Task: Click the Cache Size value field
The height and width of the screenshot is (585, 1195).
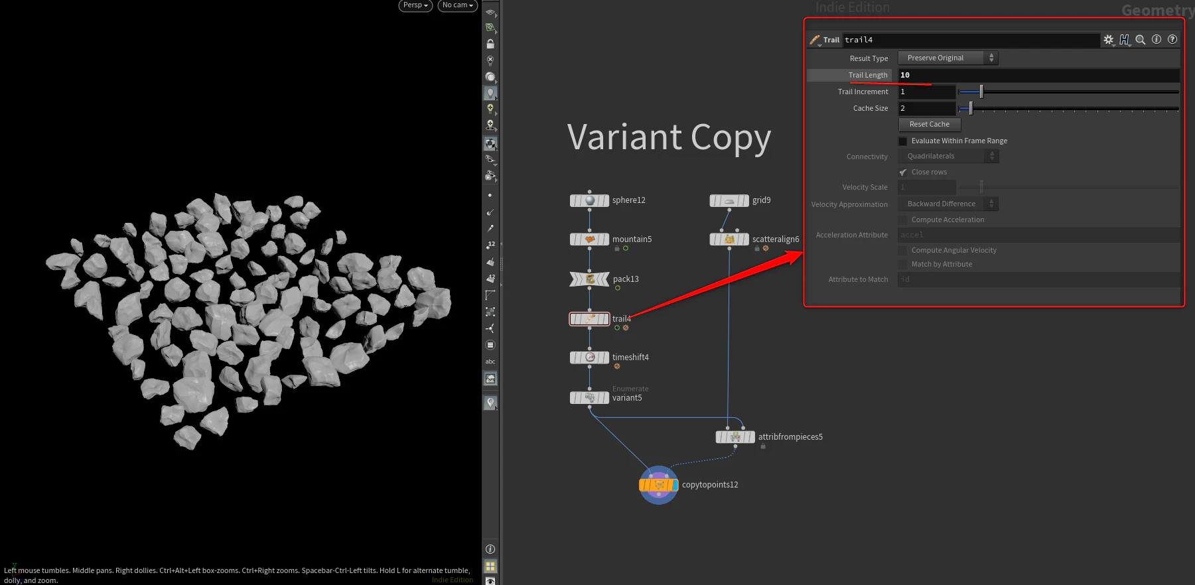Action: (x=927, y=109)
